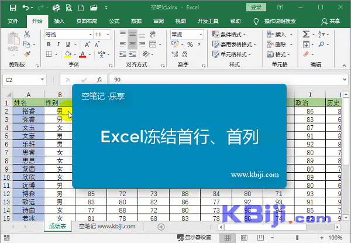Apply red font color
The width and height of the screenshot is (351, 243).
click(x=82, y=54)
